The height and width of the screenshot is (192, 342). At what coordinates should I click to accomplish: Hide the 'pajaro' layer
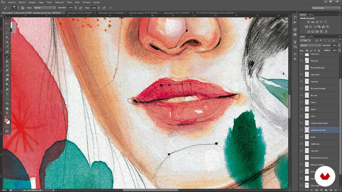(x=301, y=109)
